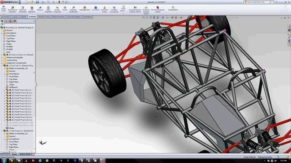Click the tree filter funnel icon

[x=2, y=24]
